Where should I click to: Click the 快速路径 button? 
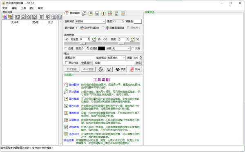87,63
